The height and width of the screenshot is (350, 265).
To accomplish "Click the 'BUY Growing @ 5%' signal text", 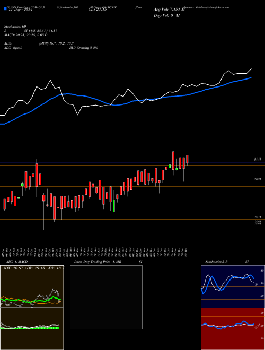I will coord(83,48).
